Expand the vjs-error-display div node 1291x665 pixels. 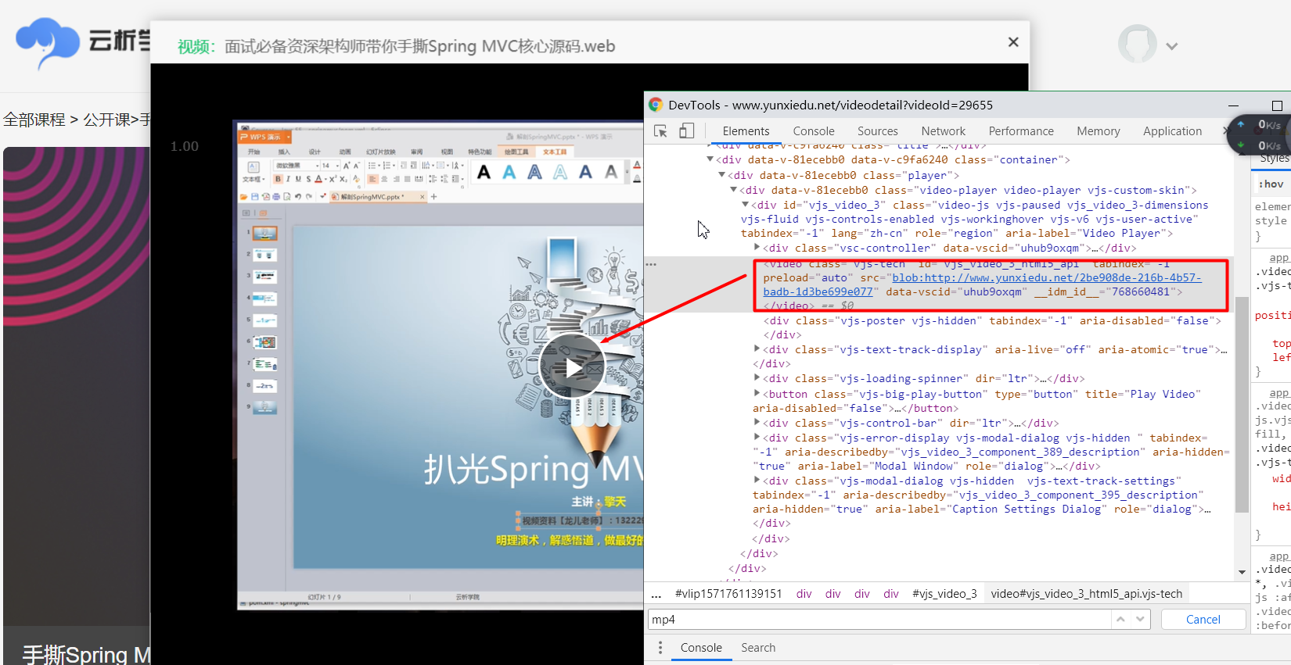[x=757, y=438]
